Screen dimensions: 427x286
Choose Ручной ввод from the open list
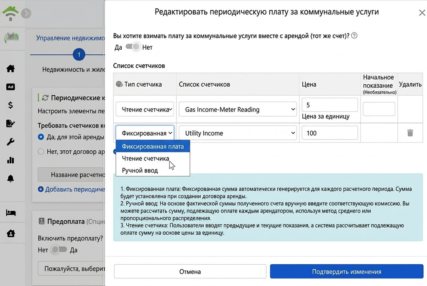coord(153,170)
